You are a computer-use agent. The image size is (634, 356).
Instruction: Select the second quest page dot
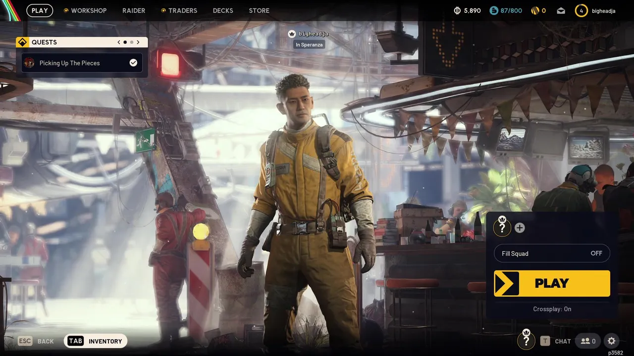tap(132, 42)
